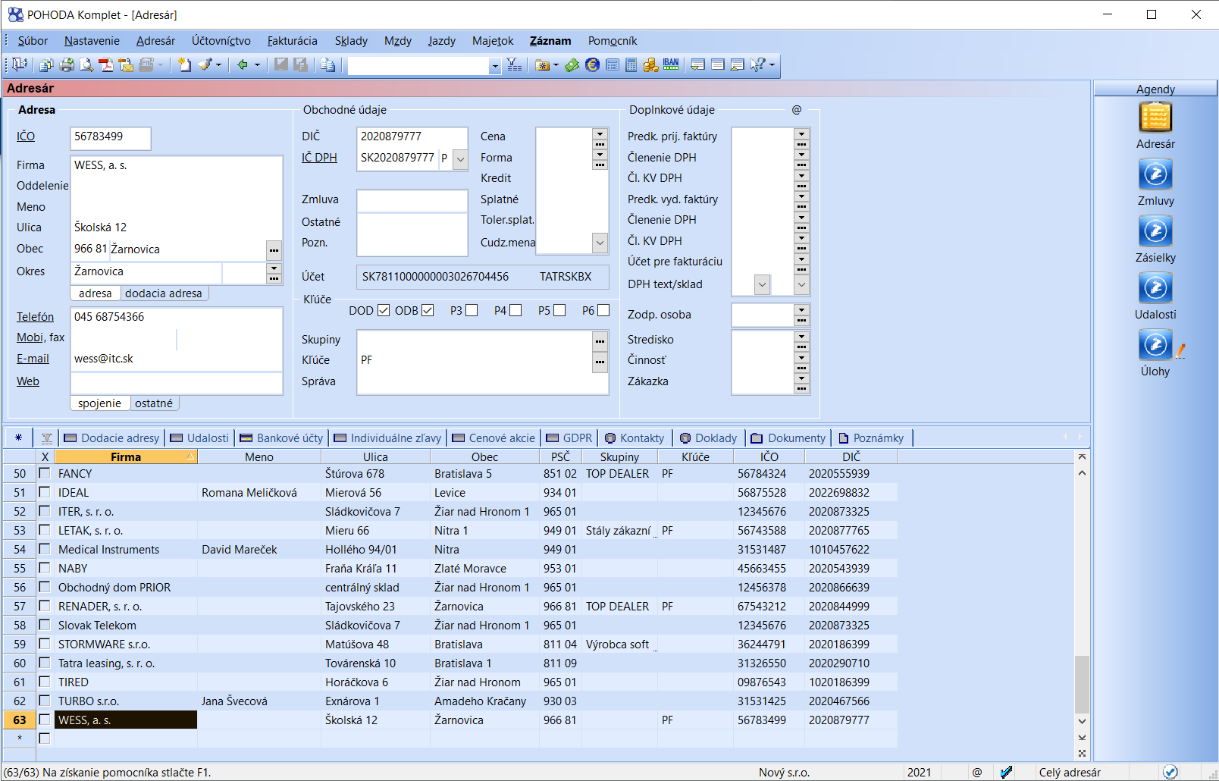Click the send PDF by email icon
1219x781 pixels.
click(126, 65)
